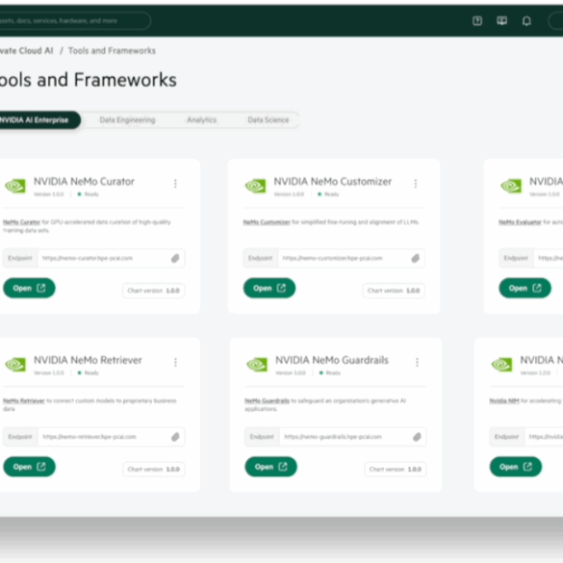
Task: Click the Nvidia NIM card NVIDIA logo
Action: coord(502,365)
